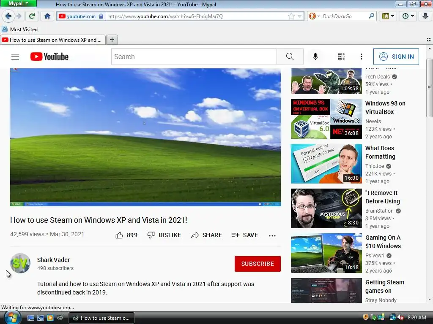Click the '42,599 views' count text

pos(27,234)
